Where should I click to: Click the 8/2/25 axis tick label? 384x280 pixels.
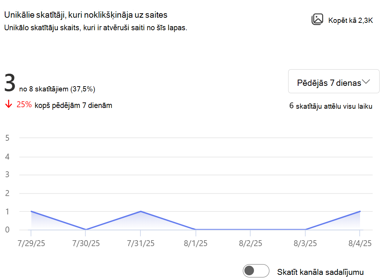click(x=250, y=243)
